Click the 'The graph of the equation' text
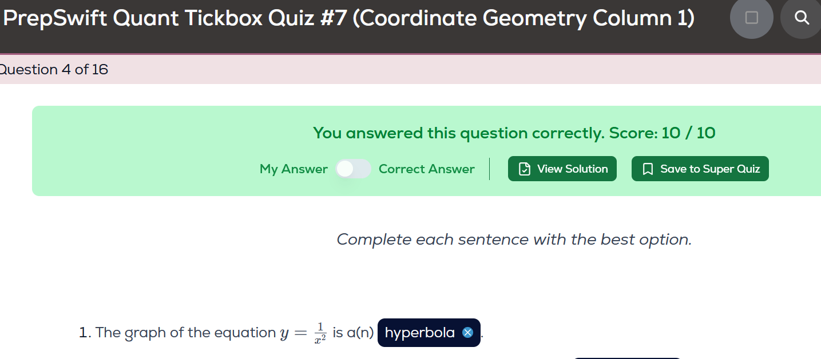Screen dimensions: 821x359 click(x=185, y=333)
